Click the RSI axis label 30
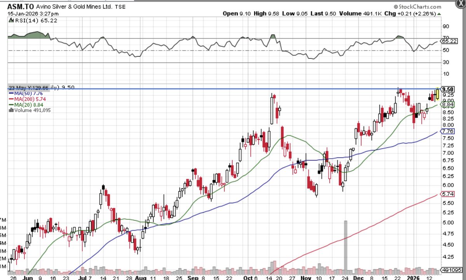The width and height of the screenshot is (466, 280). click(x=445, y=62)
